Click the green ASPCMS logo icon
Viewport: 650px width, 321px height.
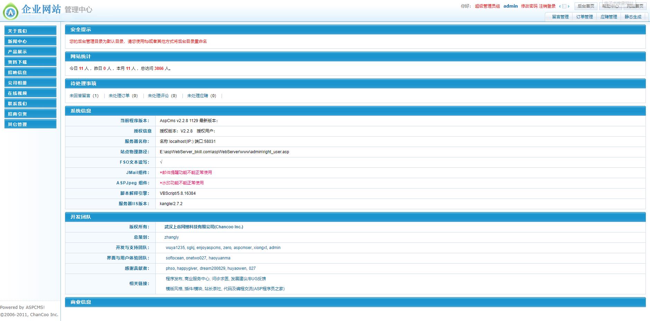[11, 12]
